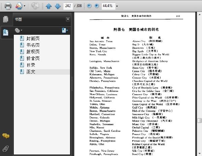Click the scroll down arrow of scrollbar

199,154
